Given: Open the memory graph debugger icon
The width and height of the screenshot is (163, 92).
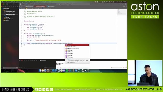Looking at the screenshot, I should point(35,60).
